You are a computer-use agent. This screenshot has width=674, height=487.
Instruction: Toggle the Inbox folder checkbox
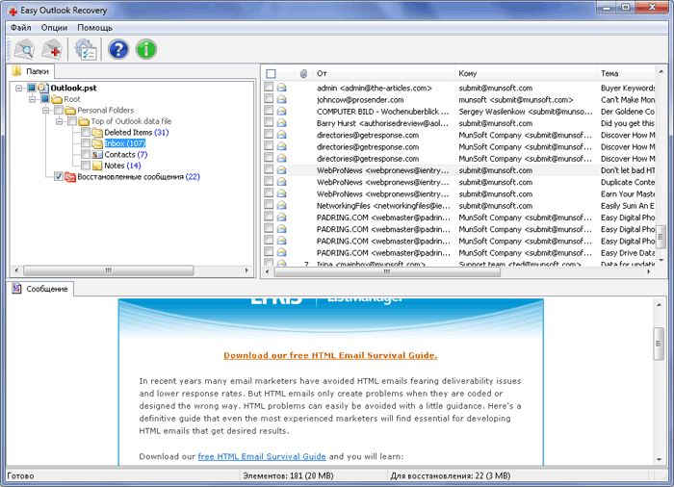(x=86, y=143)
